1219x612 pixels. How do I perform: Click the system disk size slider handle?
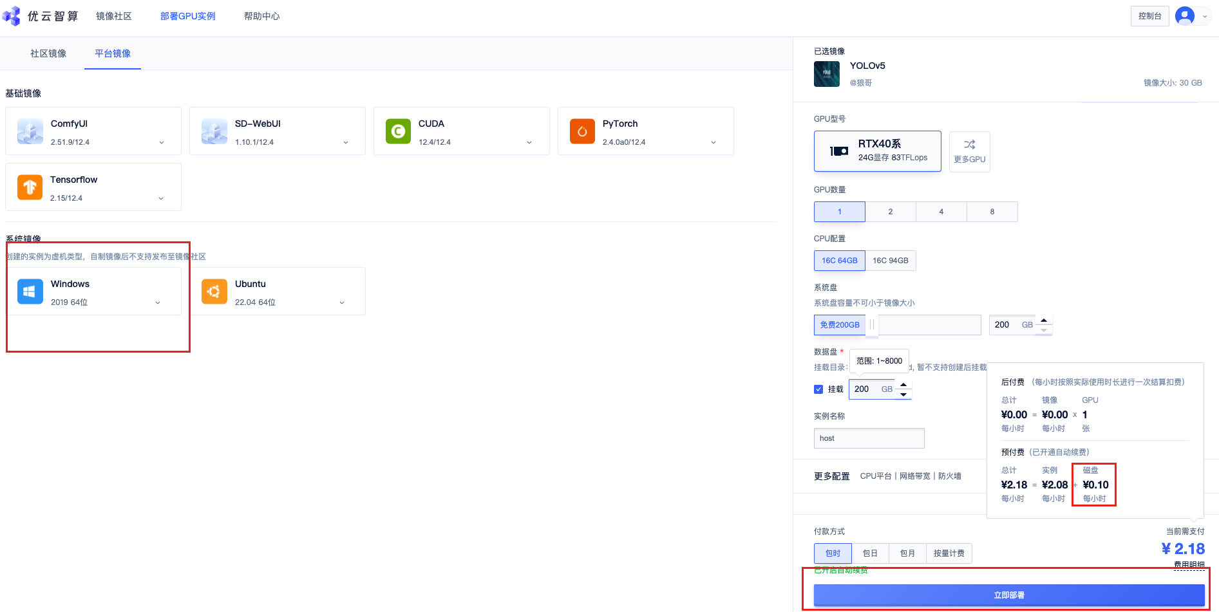point(872,325)
